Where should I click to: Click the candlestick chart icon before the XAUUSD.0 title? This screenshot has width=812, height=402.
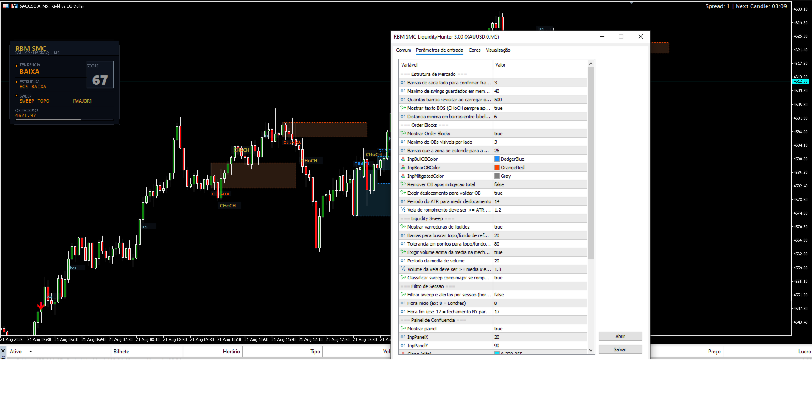point(14,6)
